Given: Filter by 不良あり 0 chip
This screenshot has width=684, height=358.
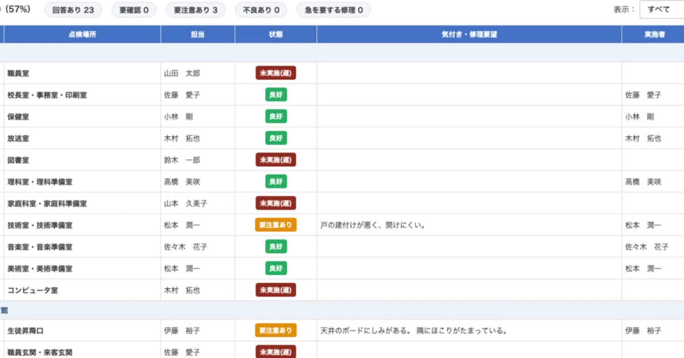Looking at the screenshot, I should pyautogui.click(x=261, y=10).
